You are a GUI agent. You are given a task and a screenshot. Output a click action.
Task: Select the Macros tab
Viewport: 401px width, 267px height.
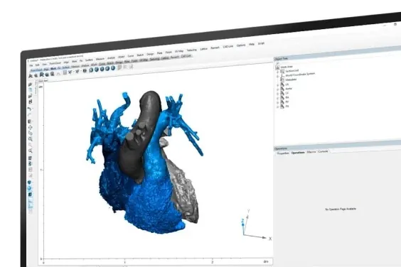coord(311,152)
